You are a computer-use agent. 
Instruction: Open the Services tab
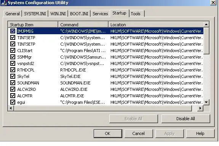click(x=100, y=14)
